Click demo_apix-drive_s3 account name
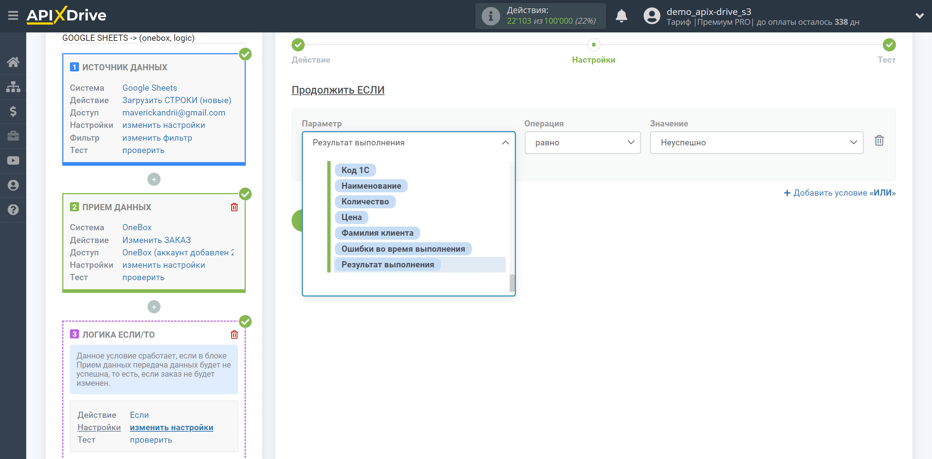This screenshot has height=459, width=932. click(x=708, y=12)
